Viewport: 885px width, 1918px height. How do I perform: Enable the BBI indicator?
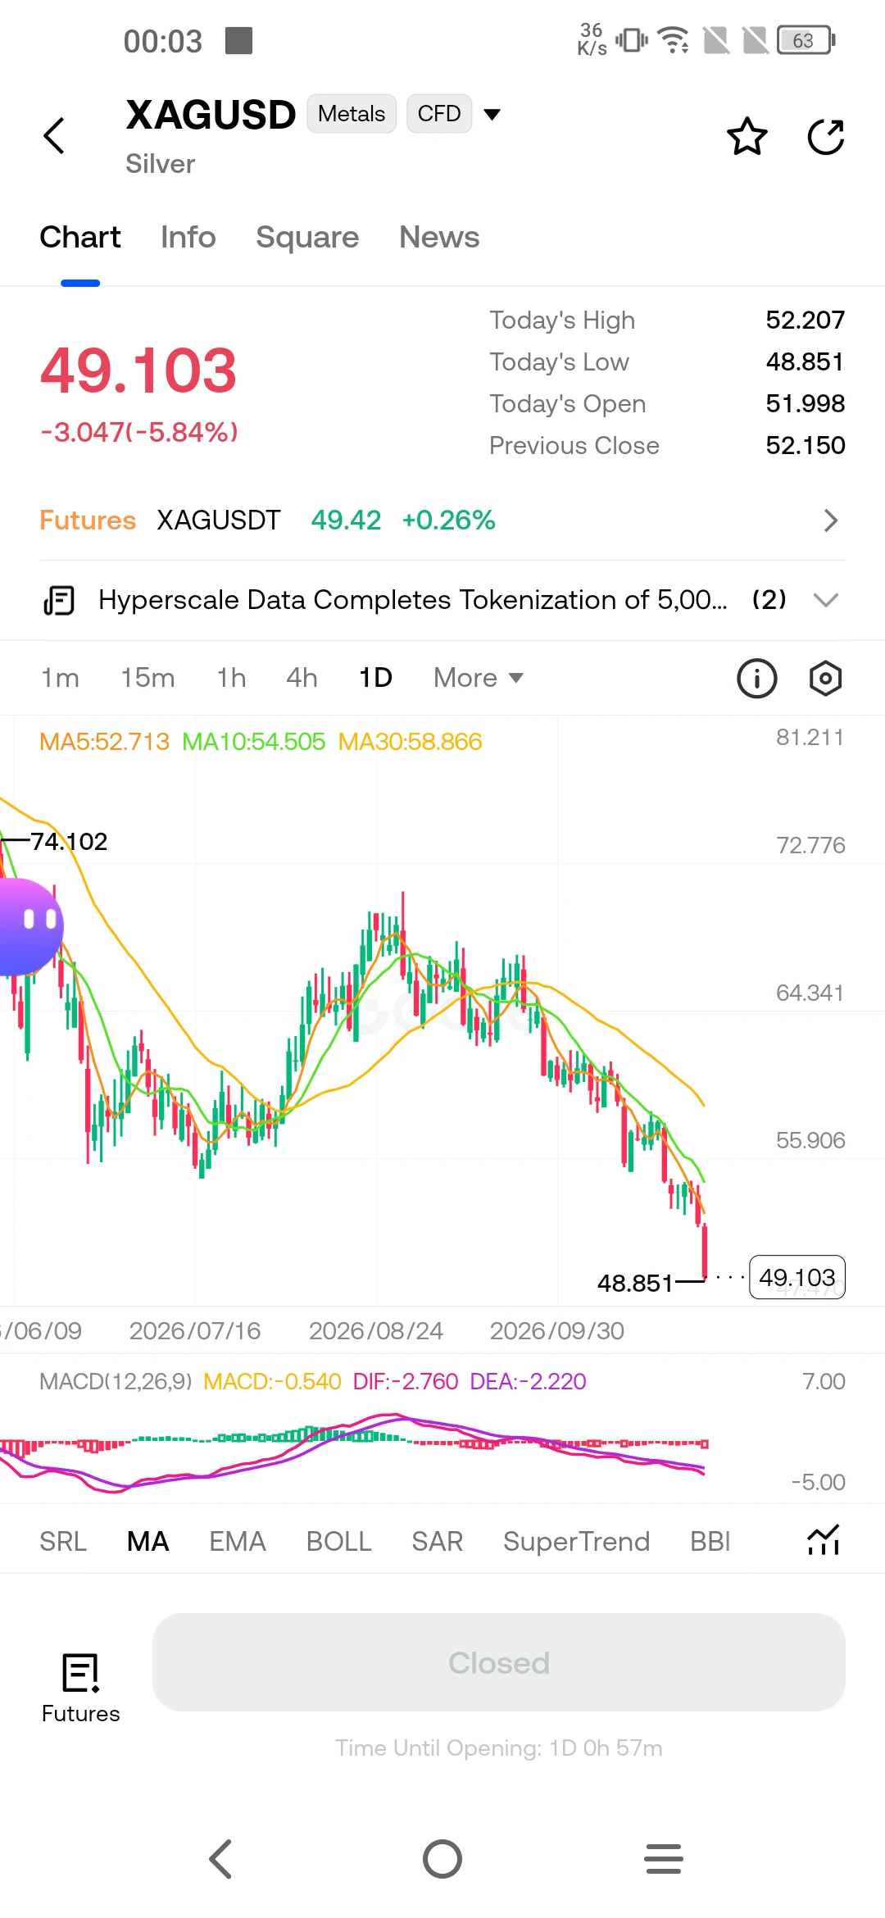(x=710, y=1542)
